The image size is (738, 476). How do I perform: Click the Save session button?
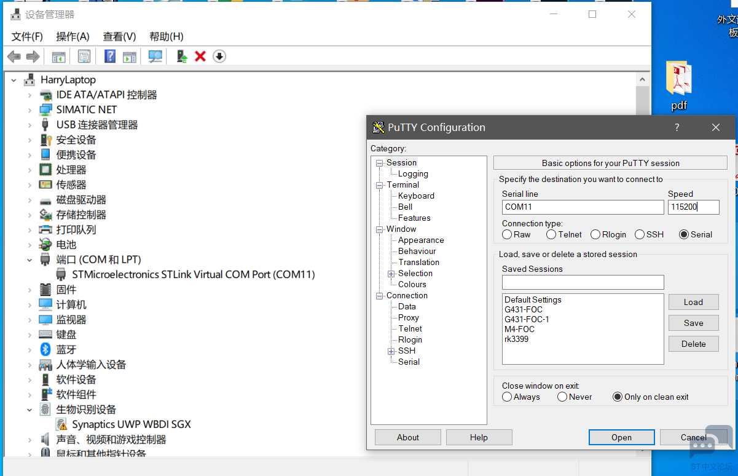(693, 323)
